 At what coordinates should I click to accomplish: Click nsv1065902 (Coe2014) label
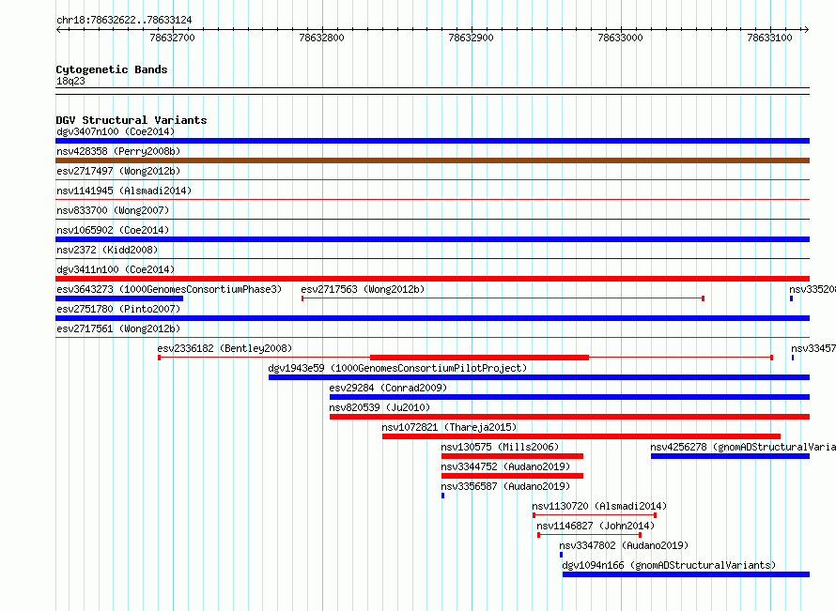coord(113,230)
